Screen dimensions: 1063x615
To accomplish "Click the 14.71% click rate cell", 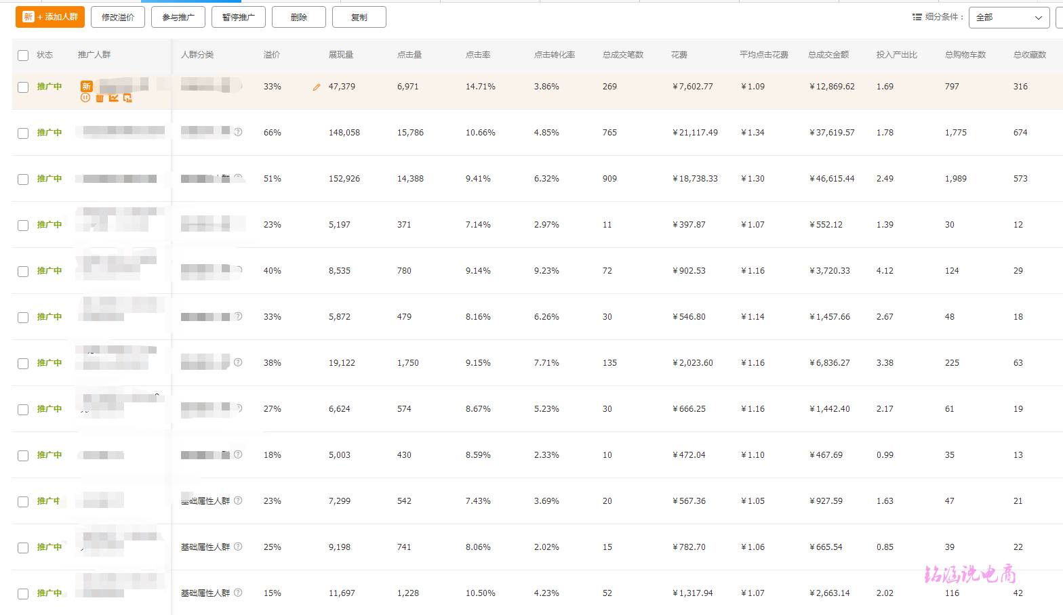I will 481,87.
